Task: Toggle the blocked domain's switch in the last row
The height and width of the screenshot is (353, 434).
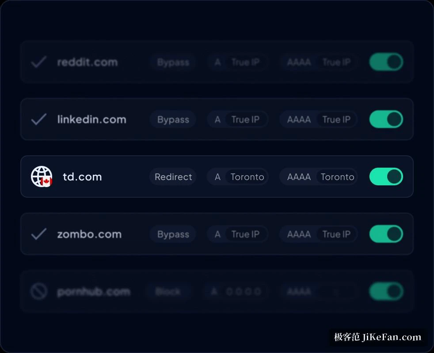Action: tap(386, 291)
